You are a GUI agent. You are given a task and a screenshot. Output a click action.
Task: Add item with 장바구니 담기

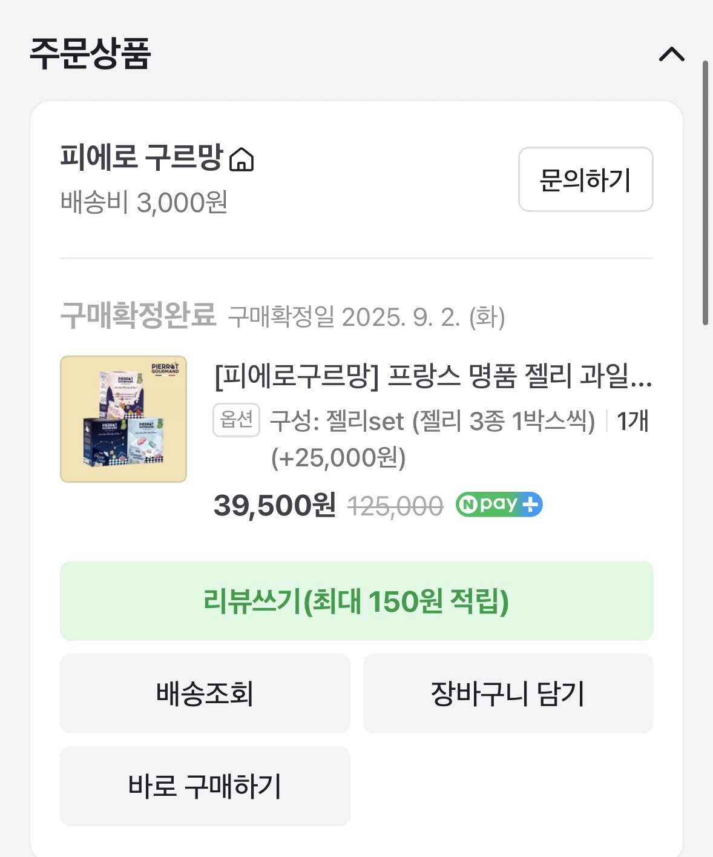click(x=508, y=693)
